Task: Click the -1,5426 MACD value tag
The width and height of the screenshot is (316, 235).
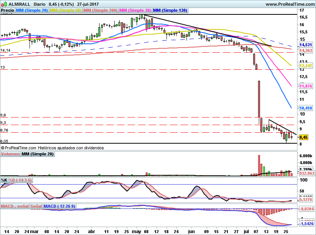Action: point(306,224)
